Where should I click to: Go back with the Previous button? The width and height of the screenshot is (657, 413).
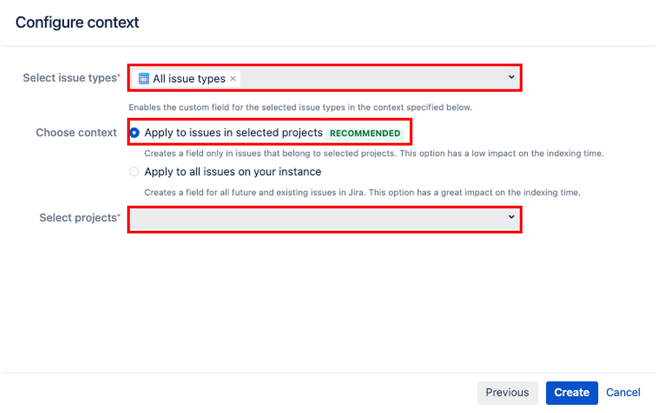click(x=507, y=392)
